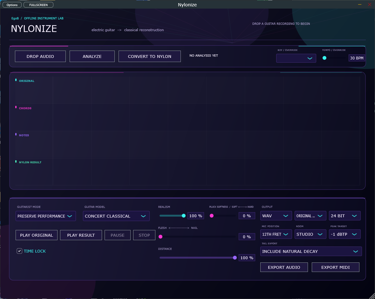The width and height of the screenshot is (375, 299).
Task: Click the PAUSE button
Action: [118, 235]
